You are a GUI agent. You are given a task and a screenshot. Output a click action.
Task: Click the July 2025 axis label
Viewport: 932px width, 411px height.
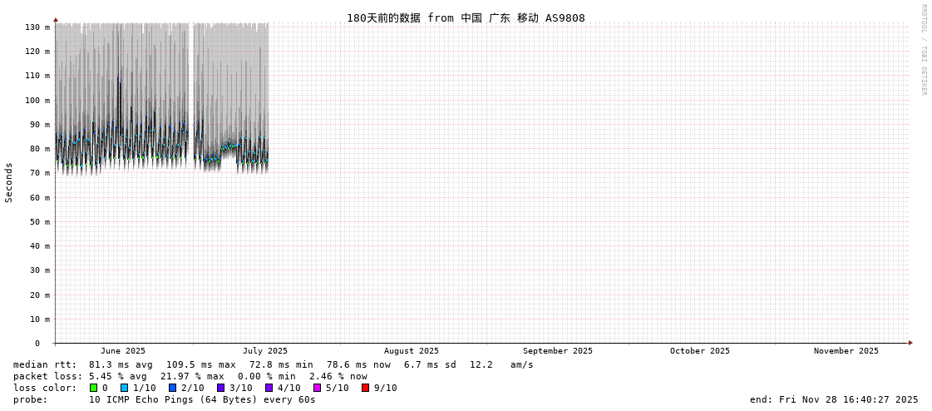point(265,351)
